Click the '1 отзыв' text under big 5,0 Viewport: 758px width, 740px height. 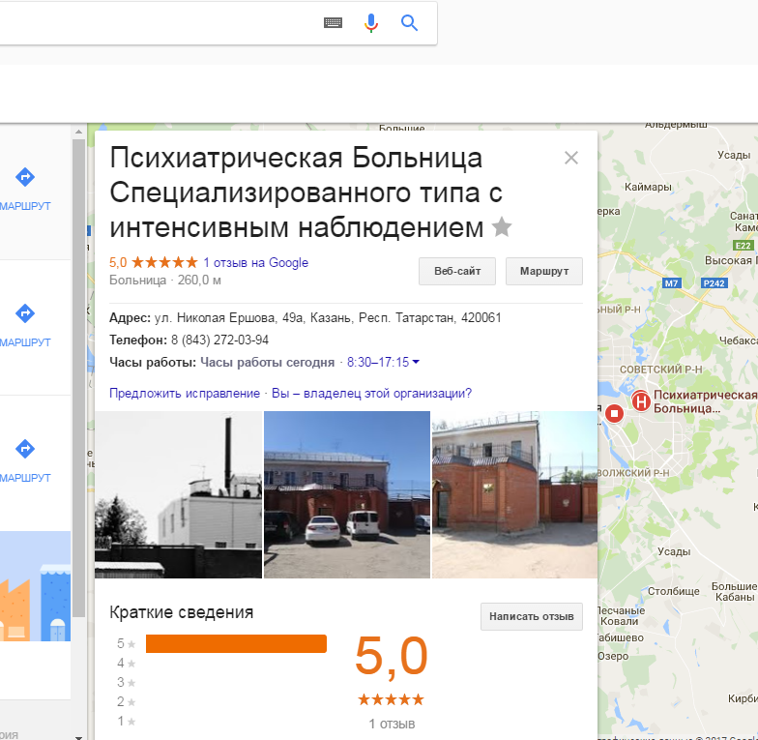click(x=392, y=724)
